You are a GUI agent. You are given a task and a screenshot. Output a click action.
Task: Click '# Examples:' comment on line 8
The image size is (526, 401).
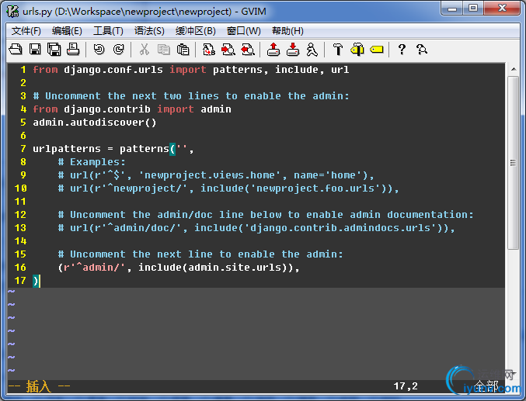click(92, 162)
